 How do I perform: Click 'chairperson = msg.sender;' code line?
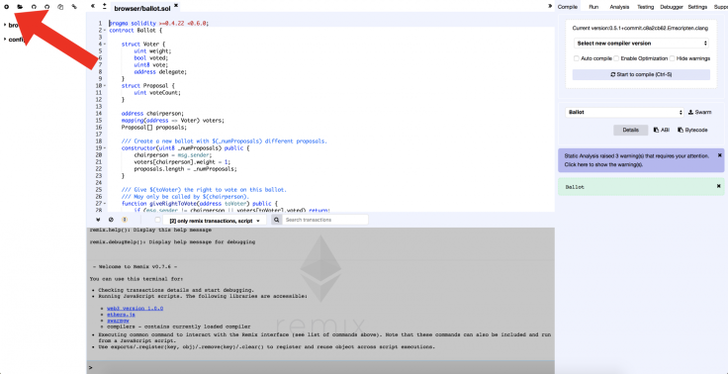[174, 154]
